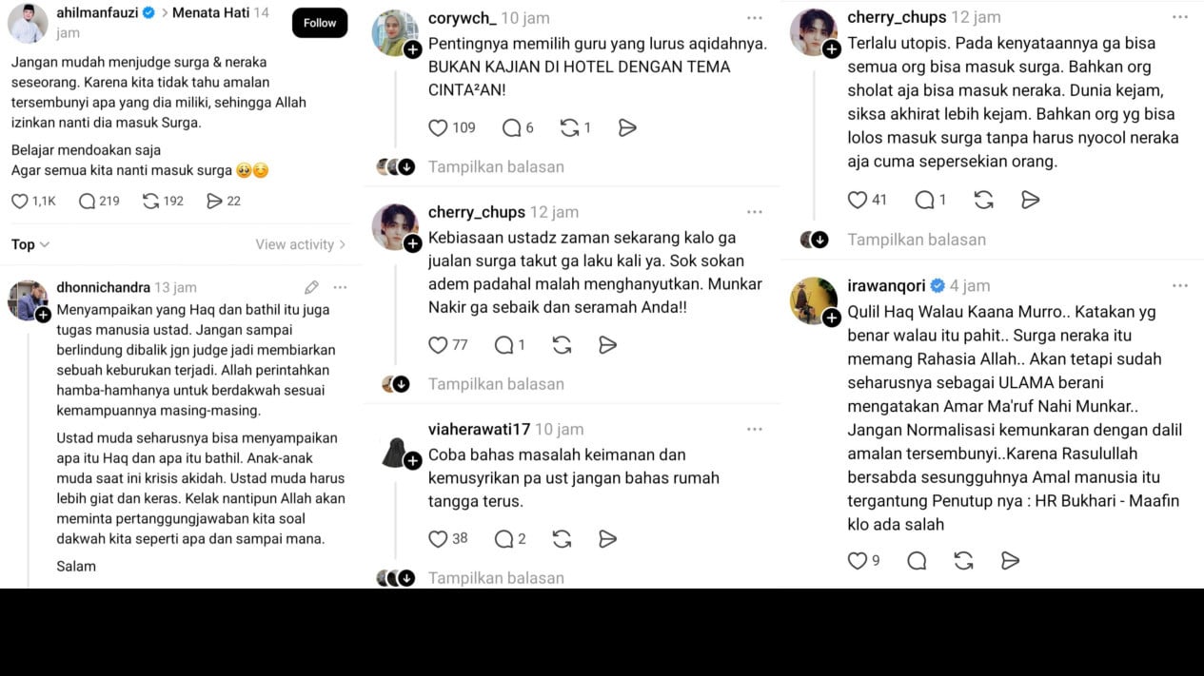Expand Tampilkan balasan under corywch_ comment
1204x676 pixels.
[496, 166]
